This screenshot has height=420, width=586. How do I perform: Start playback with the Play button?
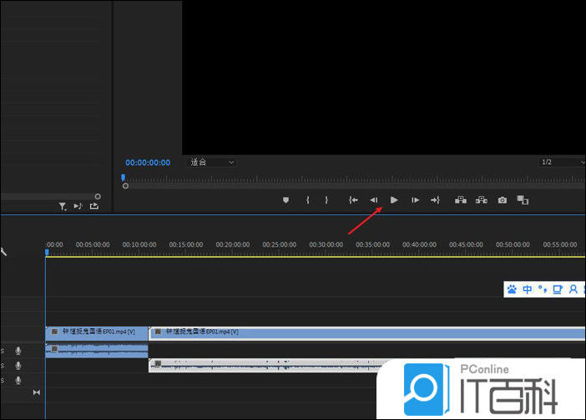(394, 200)
